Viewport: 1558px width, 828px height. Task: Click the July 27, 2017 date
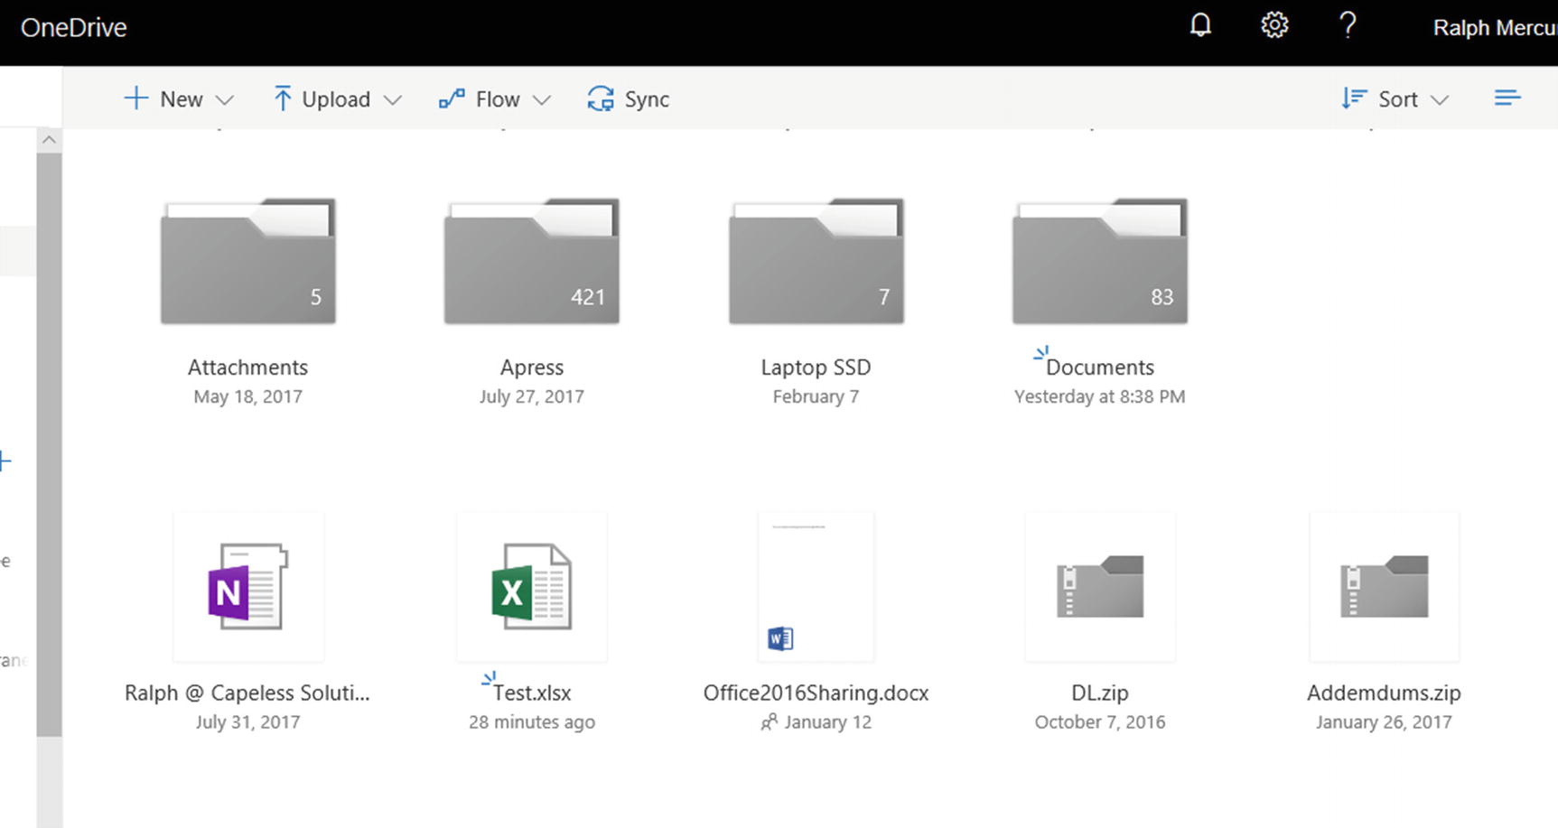point(532,396)
